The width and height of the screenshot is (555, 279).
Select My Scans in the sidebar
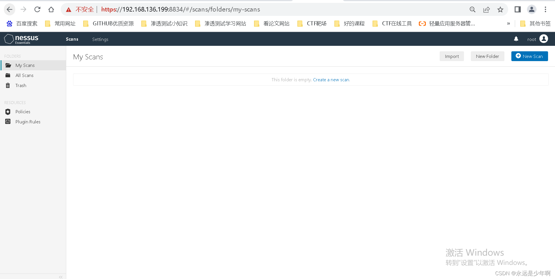[x=33, y=65]
